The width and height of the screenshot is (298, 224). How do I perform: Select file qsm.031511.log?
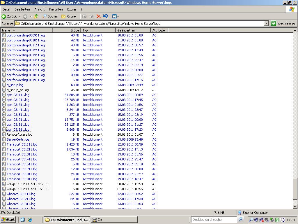coord(18,115)
